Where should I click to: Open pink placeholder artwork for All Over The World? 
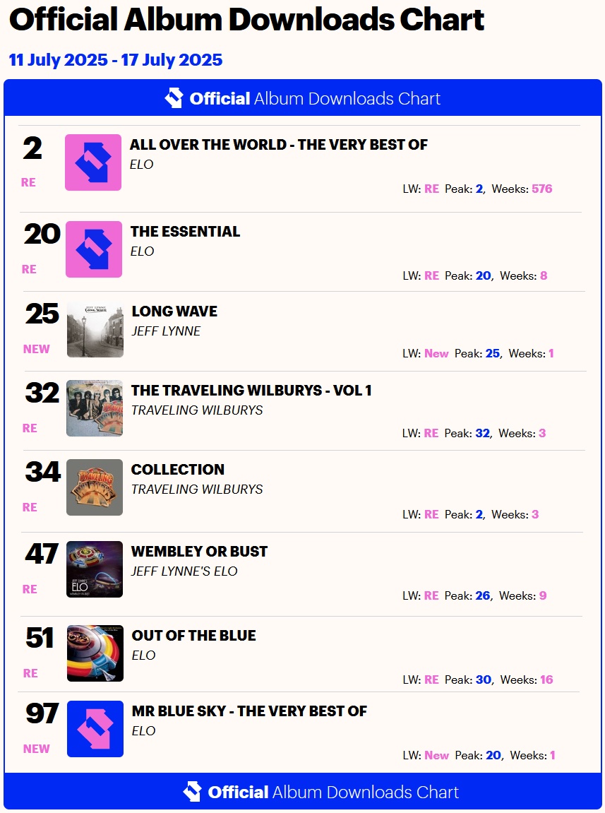(x=93, y=162)
